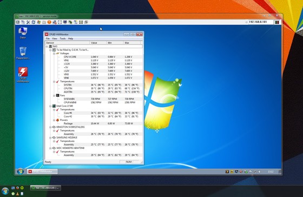
Task: Click the nas viewer button on local taskbar
Action: coord(45,188)
